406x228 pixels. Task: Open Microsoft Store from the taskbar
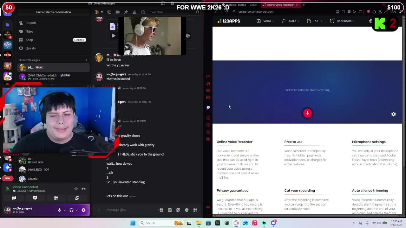click(x=208, y=223)
